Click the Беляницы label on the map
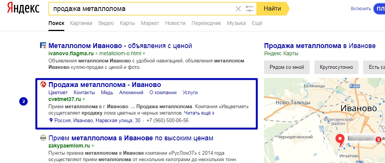 (314, 86)
